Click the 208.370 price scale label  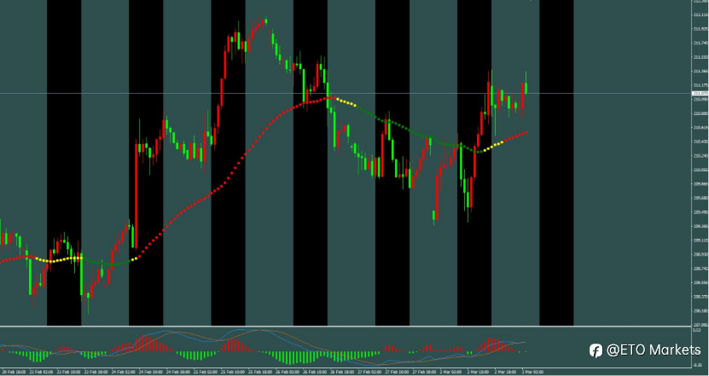coord(700,297)
